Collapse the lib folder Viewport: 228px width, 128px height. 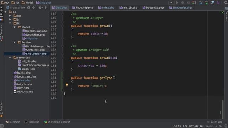[x=10, y=23]
